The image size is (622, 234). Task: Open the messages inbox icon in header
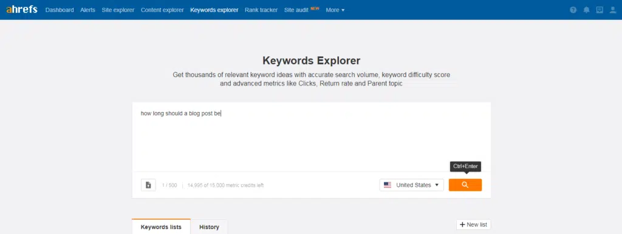click(x=600, y=10)
